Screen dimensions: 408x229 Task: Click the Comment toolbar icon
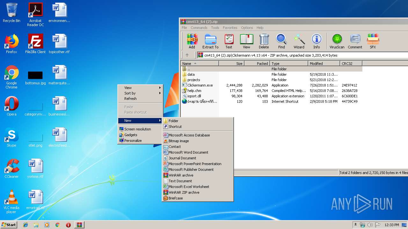[x=355, y=41]
